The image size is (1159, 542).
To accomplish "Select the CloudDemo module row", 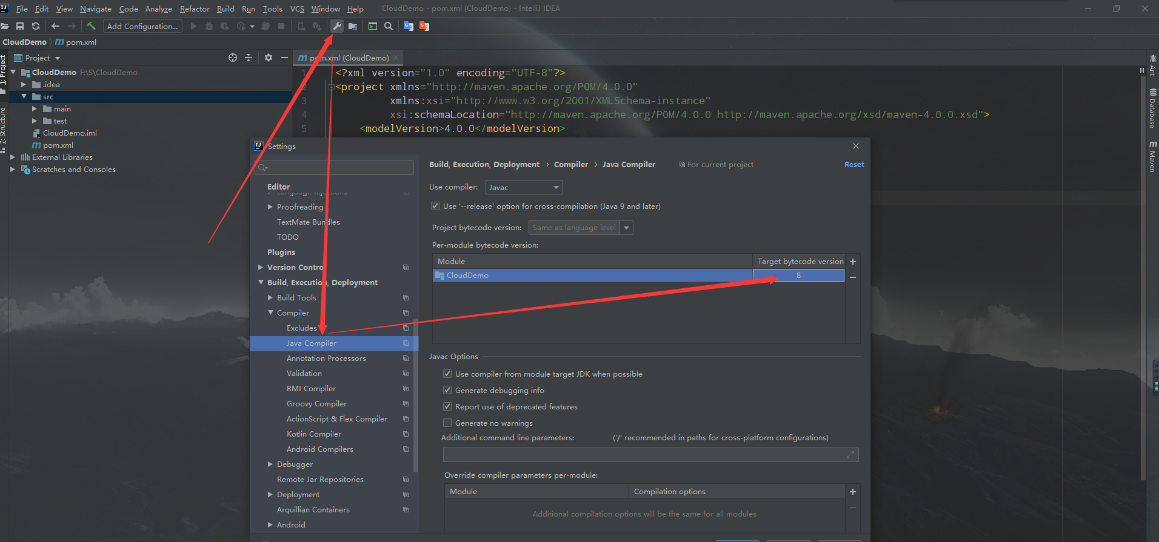I will pyautogui.click(x=592, y=276).
